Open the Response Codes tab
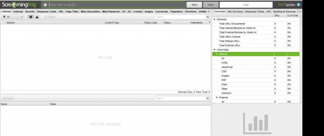 [47, 11]
